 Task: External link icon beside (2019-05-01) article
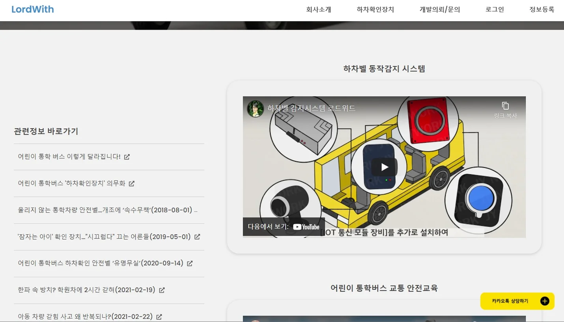pyautogui.click(x=197, y=237)
